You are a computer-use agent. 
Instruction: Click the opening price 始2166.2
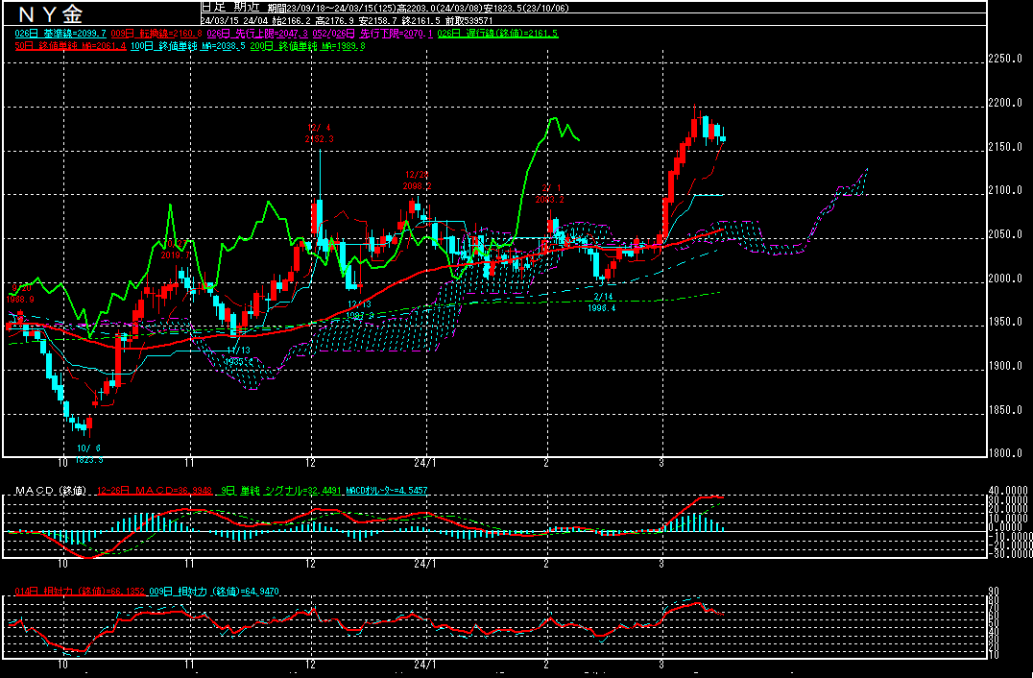(291, 20)
